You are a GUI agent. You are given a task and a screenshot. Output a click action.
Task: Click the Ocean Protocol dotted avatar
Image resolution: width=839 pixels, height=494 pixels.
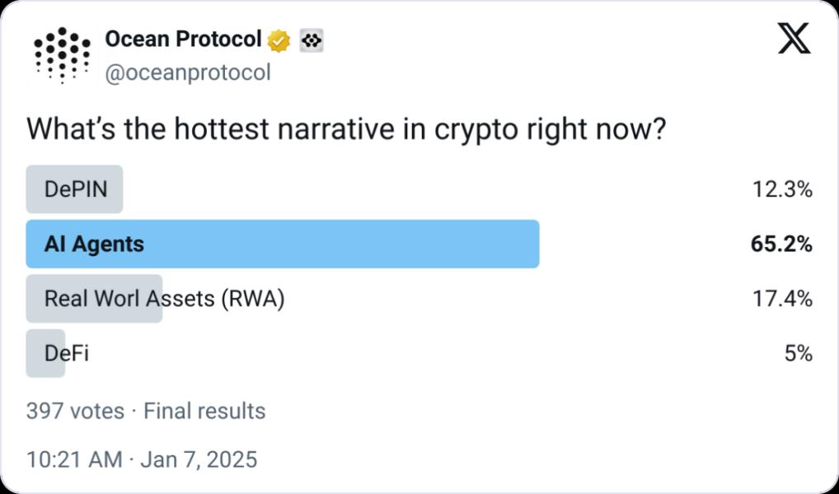click(63, 54)
